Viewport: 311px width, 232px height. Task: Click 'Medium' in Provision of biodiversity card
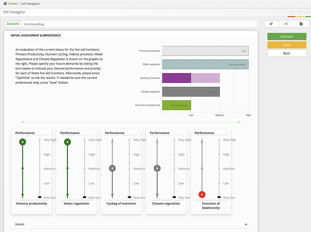coord(229,169)
